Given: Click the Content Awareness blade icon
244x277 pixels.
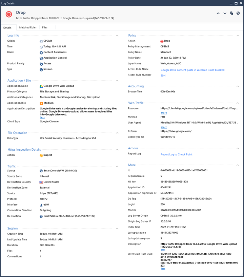Looking at the screenshot, I should click(41, 52).
